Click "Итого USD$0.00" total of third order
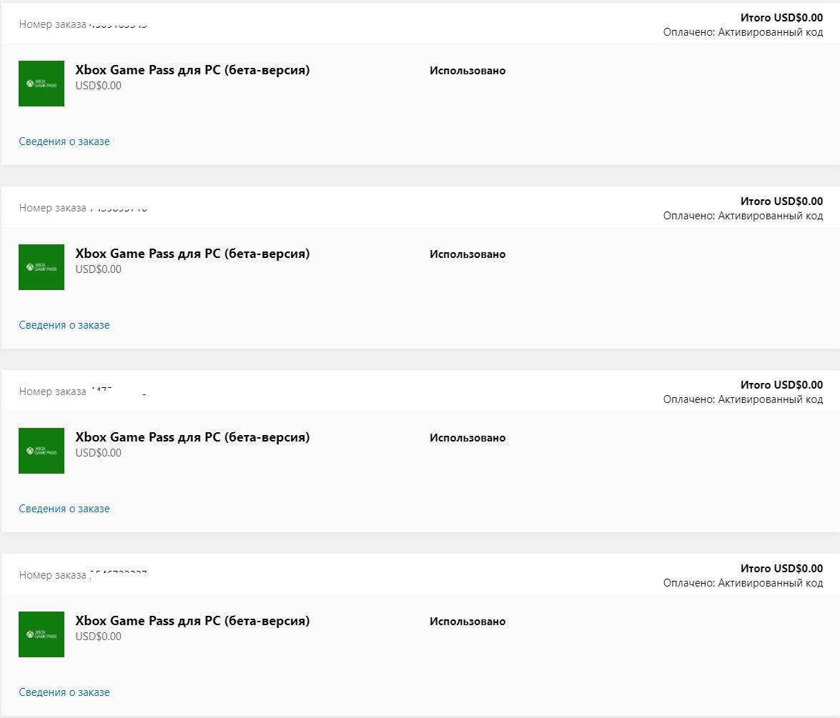 (781, 385)
